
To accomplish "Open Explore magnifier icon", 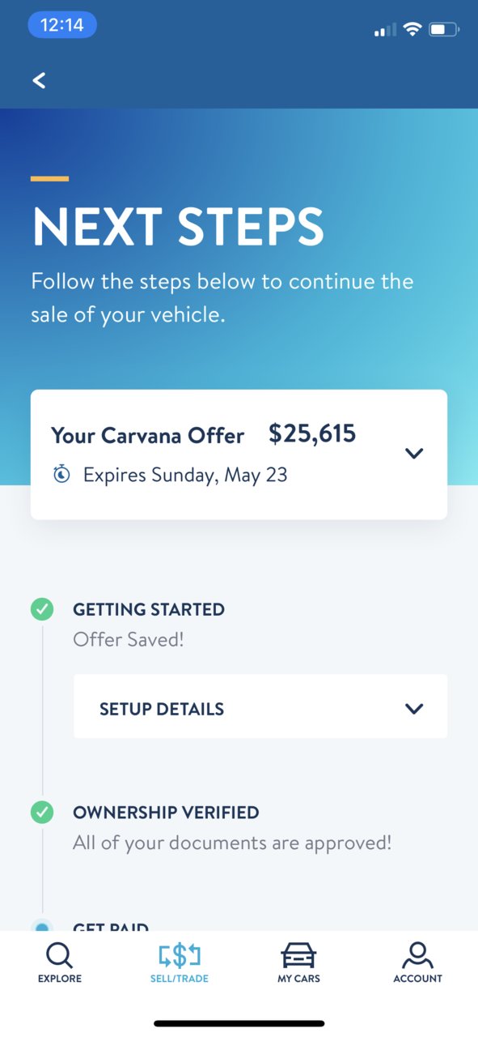I will (x=59, y=956).
